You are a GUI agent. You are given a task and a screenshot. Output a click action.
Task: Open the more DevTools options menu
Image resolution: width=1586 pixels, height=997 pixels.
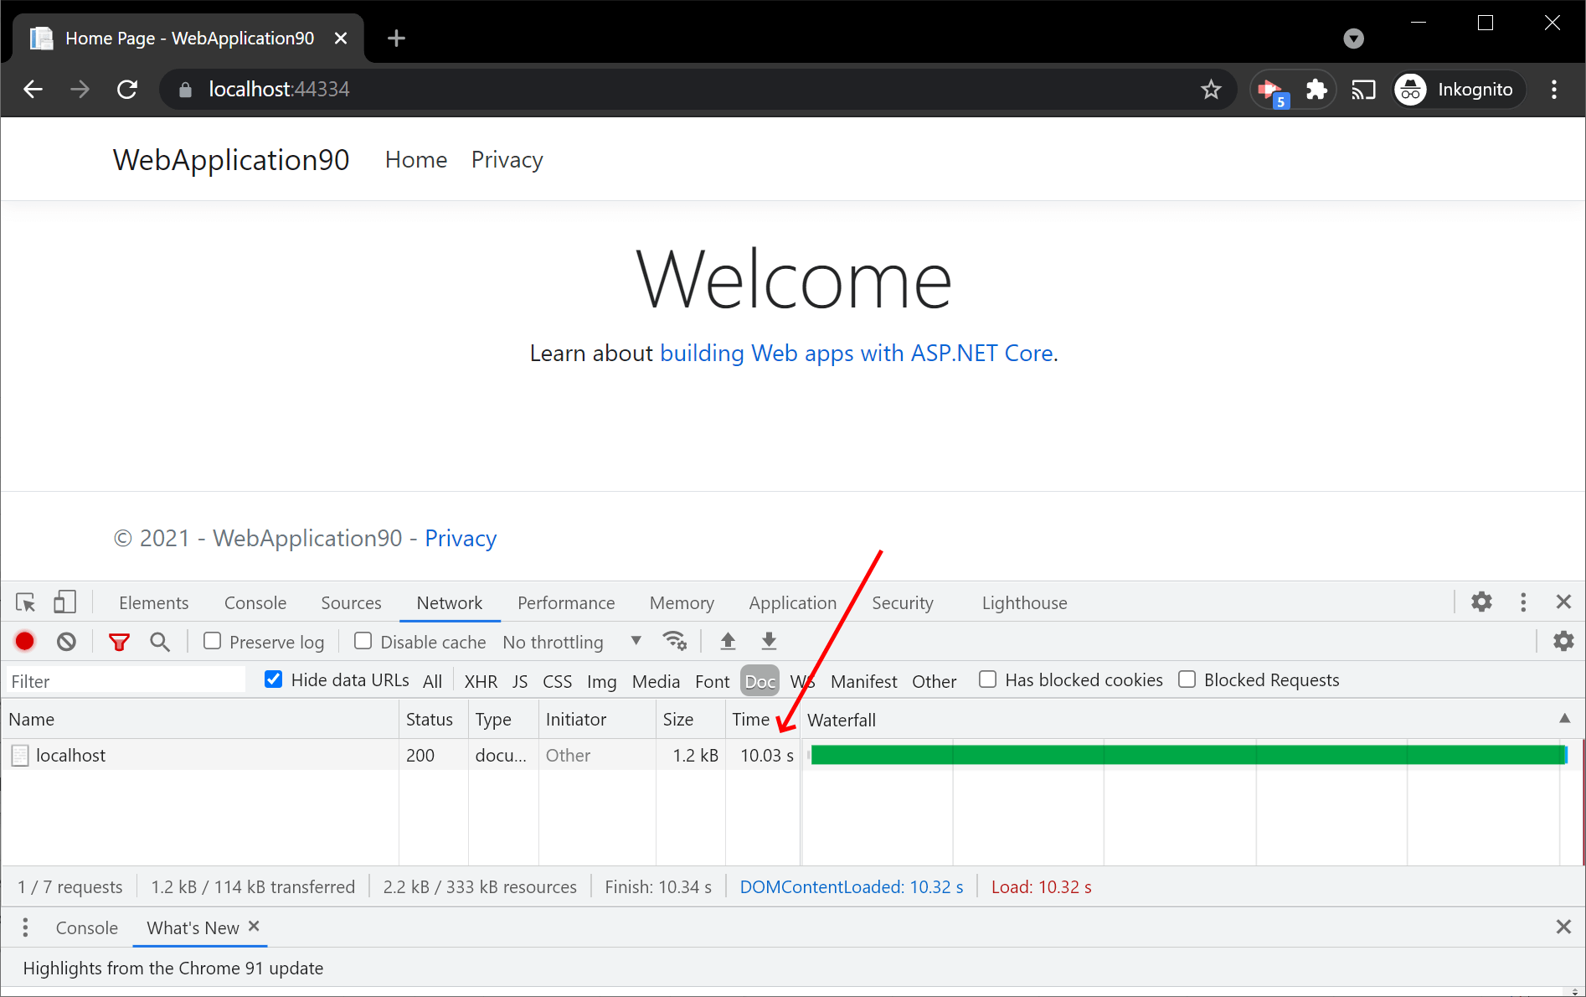pos(1522,602)
